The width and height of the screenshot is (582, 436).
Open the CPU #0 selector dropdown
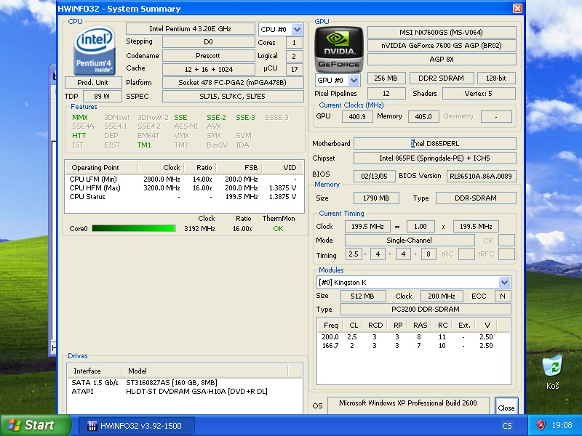[x=297, y=29]
